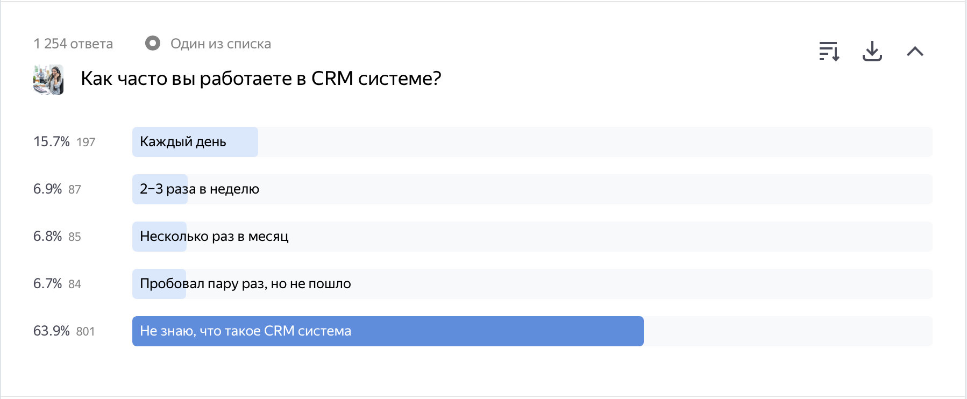
Task: Download results with the download icon
Action: (x=872, y=52)
